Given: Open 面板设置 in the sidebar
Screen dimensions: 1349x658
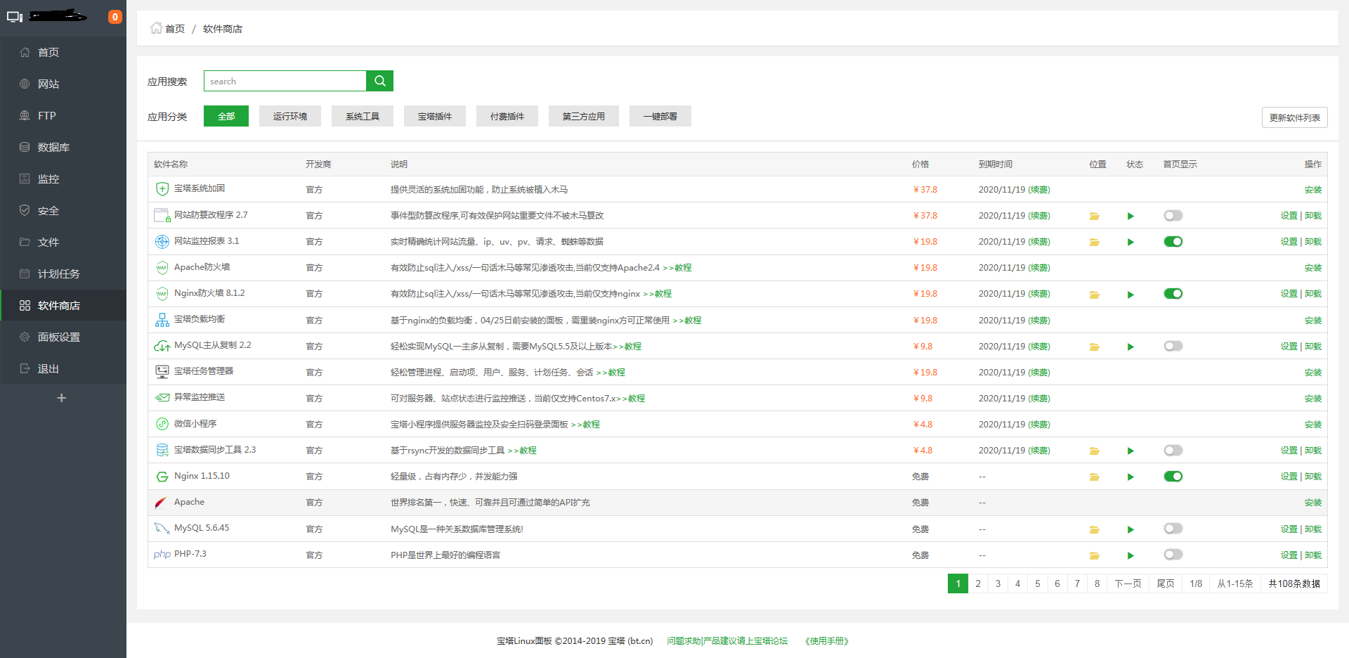Looking at the screenshot, I should click(63, 337).
